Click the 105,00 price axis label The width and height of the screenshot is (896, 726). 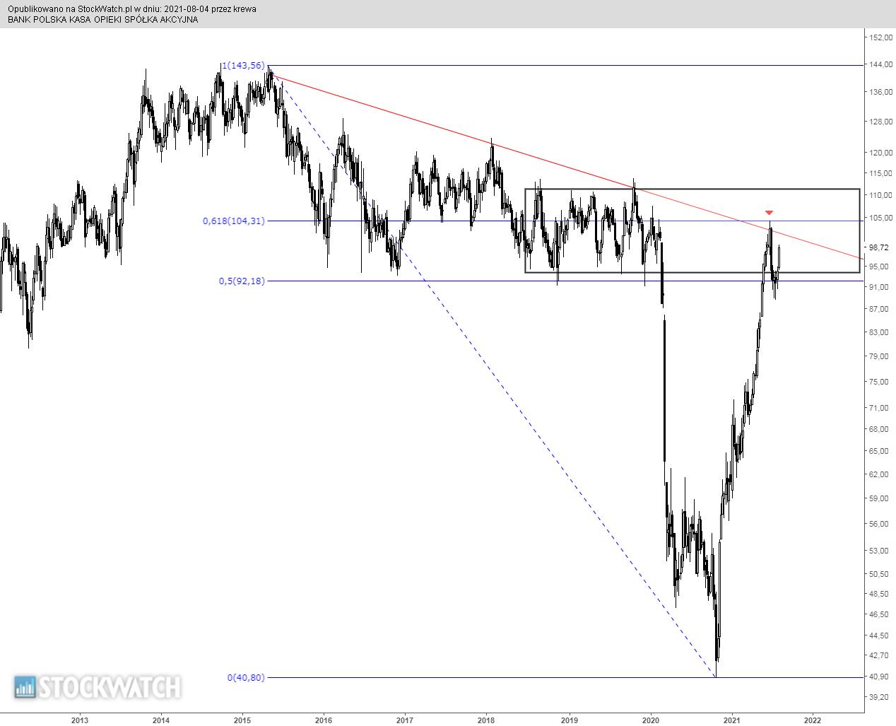click(880, 218)
